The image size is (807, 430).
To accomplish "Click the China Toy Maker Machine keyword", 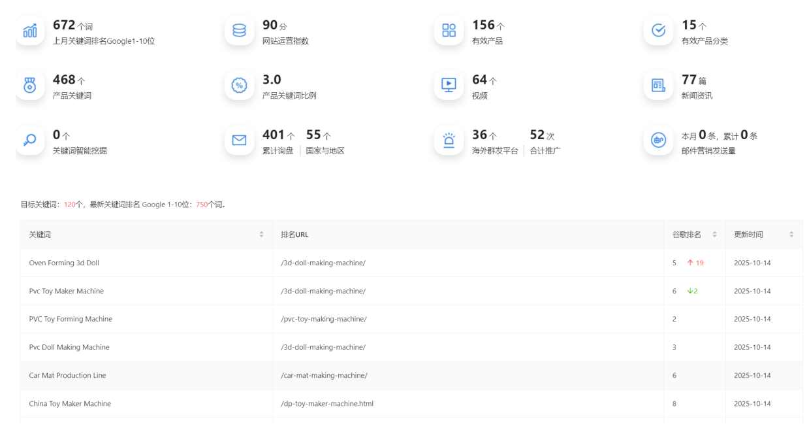I will (x=70, y=403).
